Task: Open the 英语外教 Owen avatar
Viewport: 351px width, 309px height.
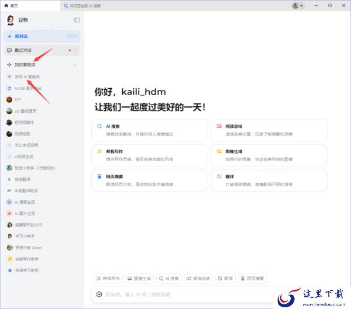Action: point(9,248)
